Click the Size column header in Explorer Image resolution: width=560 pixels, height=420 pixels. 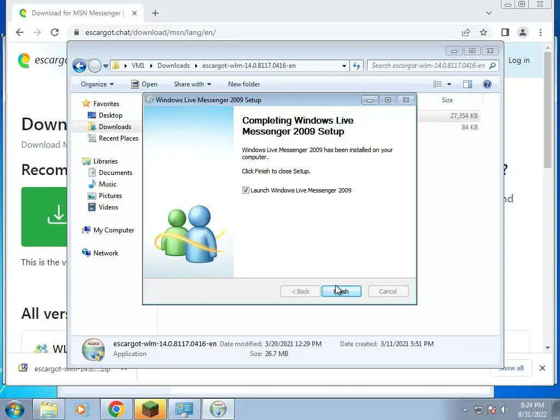[x=447, y=100]
